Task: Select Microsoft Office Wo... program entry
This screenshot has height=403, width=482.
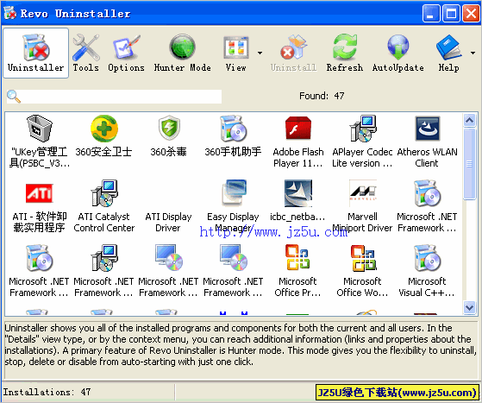Action: coord(362,271)
